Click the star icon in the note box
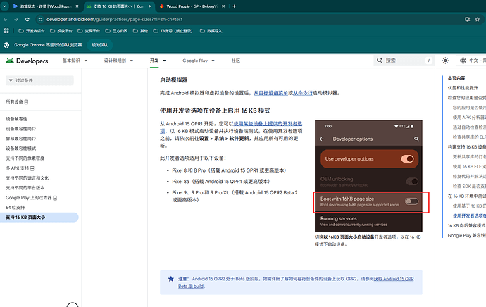Screen dimensions: 486x307 click(x=170, y=279)
